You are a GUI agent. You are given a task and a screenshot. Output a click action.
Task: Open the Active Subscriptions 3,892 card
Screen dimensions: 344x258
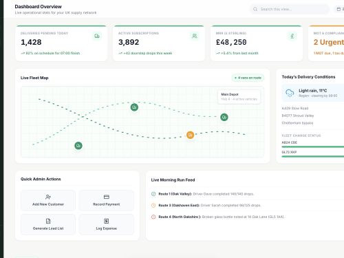coord(159,43)
